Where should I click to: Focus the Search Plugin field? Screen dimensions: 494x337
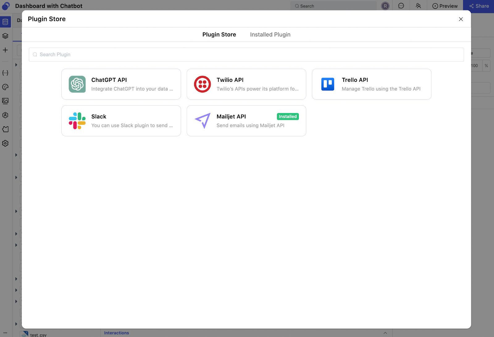coord(246,54)
